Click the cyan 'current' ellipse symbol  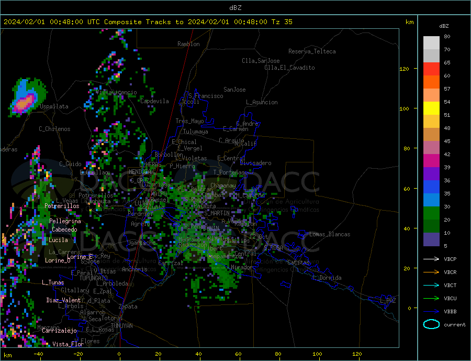click(431, 324)
